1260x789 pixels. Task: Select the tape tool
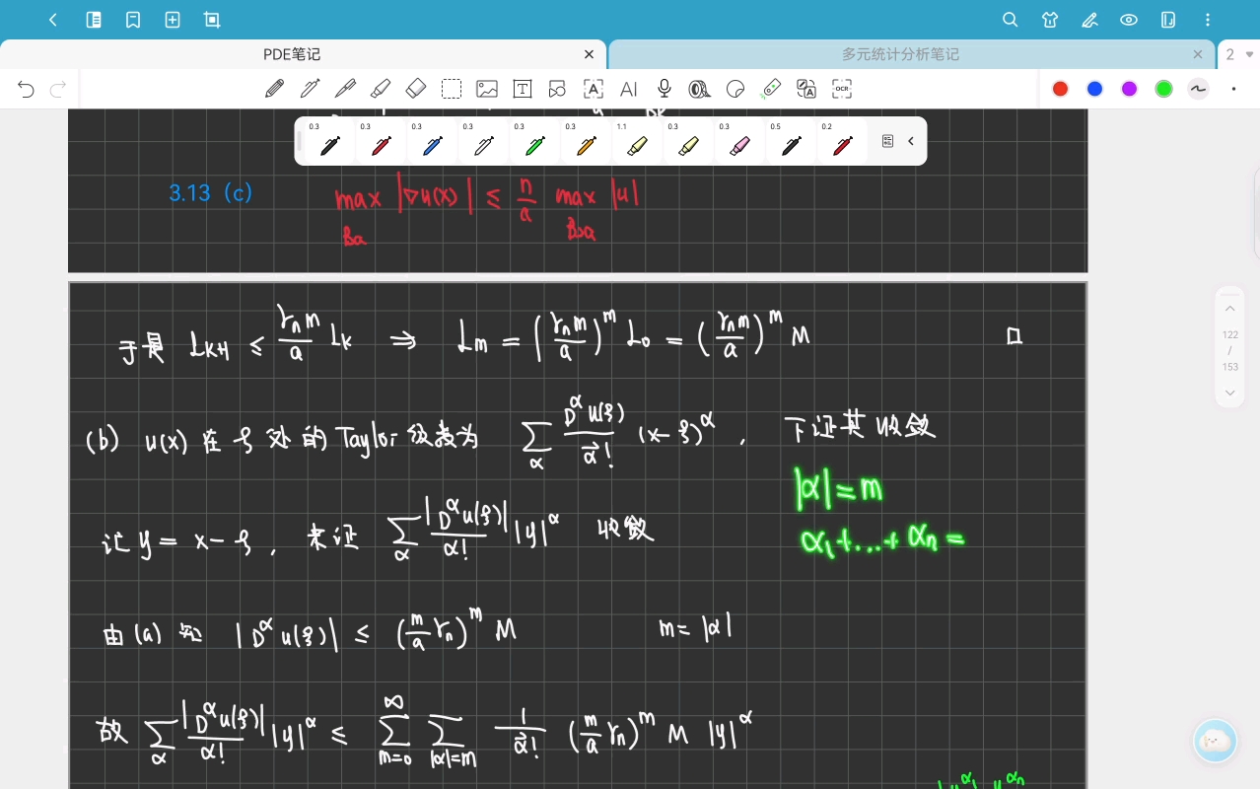pos(700,89)
